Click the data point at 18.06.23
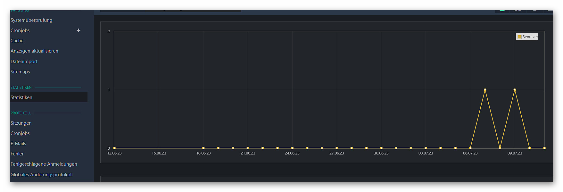The height and width of the screenshot is (192, 563). click(x=203, y=148)
